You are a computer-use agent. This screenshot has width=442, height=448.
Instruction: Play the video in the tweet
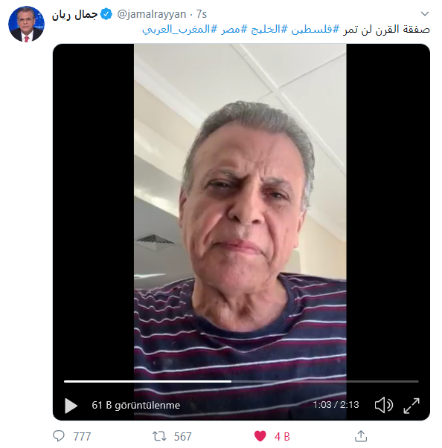[71, 406]
